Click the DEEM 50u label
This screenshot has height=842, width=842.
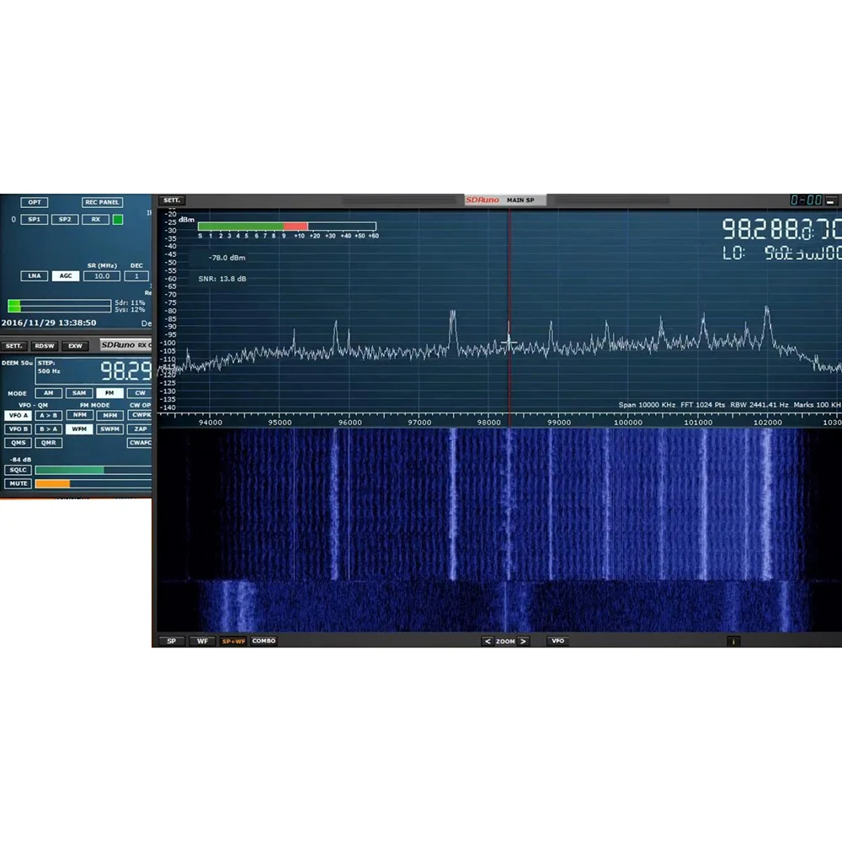tap(17, 363)
